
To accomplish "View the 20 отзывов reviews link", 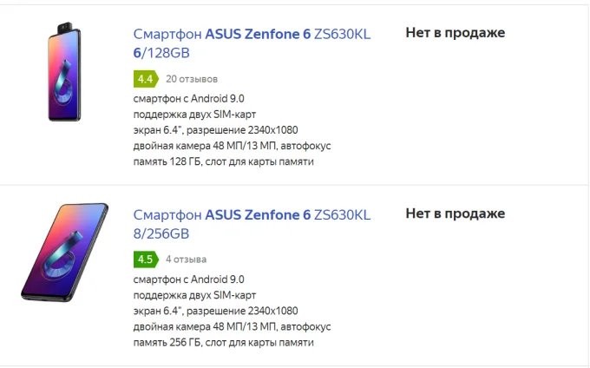I will click(192, 79).
